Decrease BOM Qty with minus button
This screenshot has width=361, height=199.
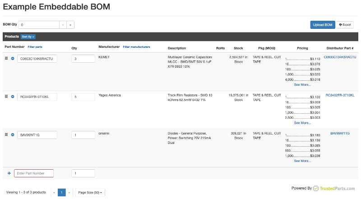(63, 25)
